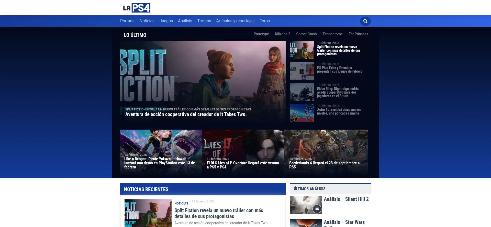Click the Star Wars review thumbnail
Image resolution: width=491 pixels, height=227 pixels.
306,223
